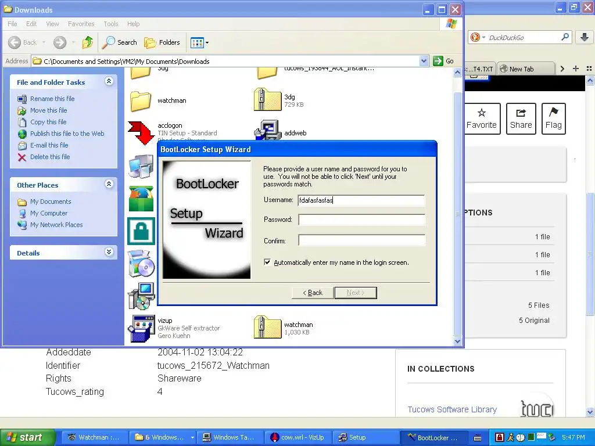Open My Network Places link

[x=56, y=225]
